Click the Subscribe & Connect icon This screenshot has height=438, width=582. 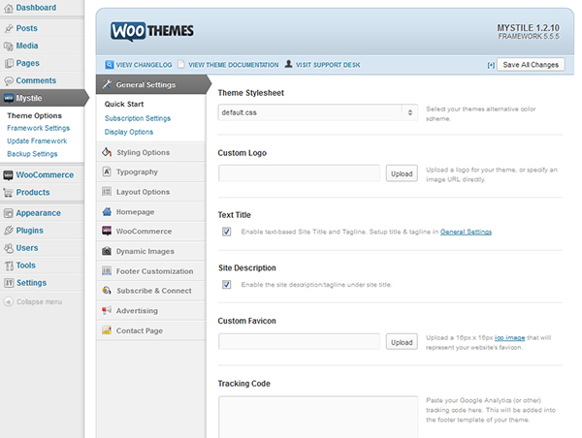click(107, 291)
